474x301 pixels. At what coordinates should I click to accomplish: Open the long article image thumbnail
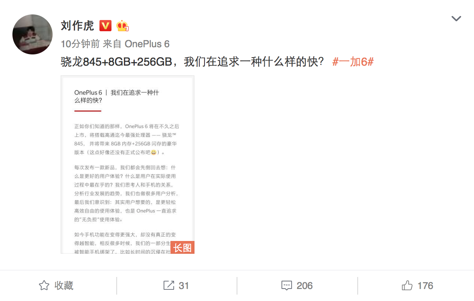click(x=128, y=165)
